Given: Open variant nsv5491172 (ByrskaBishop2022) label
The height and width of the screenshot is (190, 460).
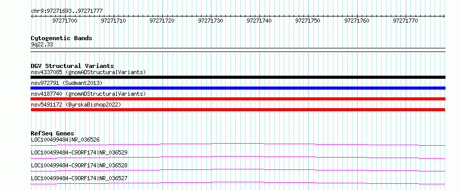Looking at the screenshot, I should pyautogui.click(x=76, y=105).
